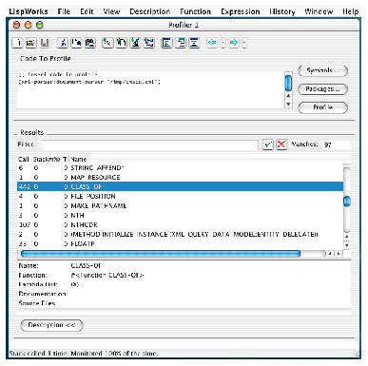Open the History menu
Image resolution: width=368 pixels, height=366 pixels.
pos(282,11)
